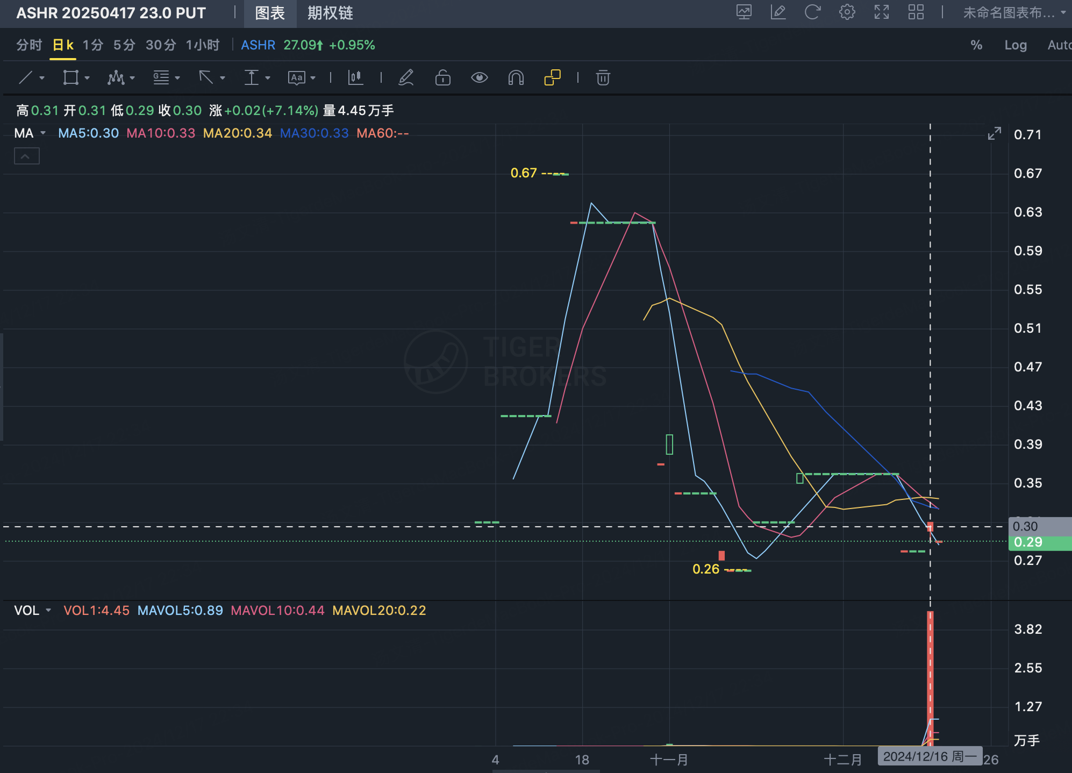The height and width of the screenshot is (773, 1072).
Task: Click the ASHR underlying stock link
Action: coord(258,45)
